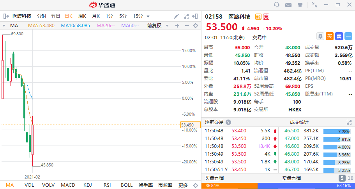Open the messages envelope icon
Screen dimensions: 355x189
(x=288, y=5)
